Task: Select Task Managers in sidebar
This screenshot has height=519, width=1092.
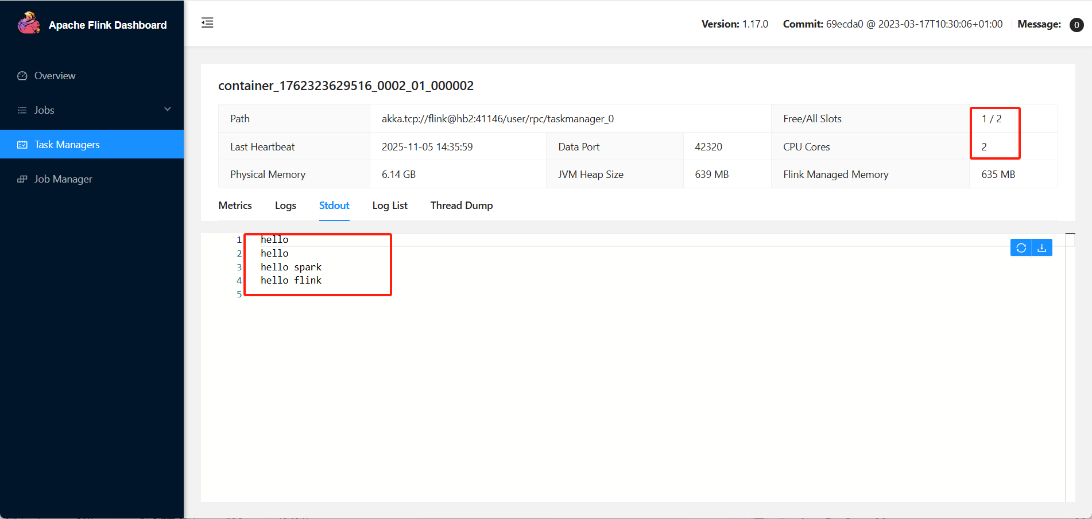Action: click(x=92, y=144)
